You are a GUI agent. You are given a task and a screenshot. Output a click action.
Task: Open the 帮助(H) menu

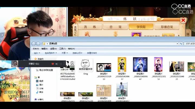[71, 49]
